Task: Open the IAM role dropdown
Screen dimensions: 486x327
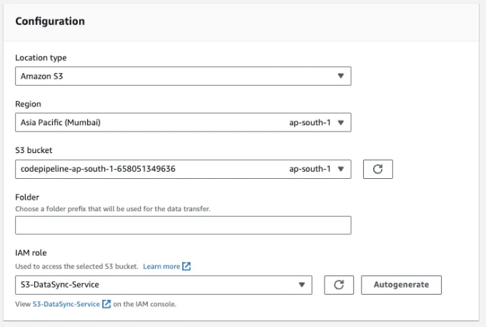Action: 164,285
